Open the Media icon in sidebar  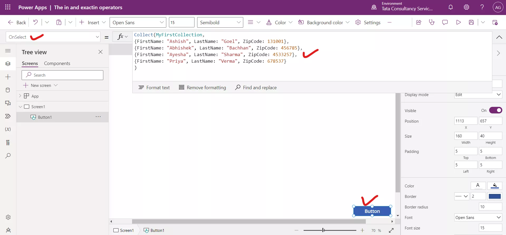(8, 103)
